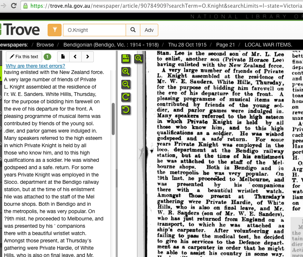
Task: Click line 'Sloco. department at the Bendigo railway'
Action: tap(51, 182)
